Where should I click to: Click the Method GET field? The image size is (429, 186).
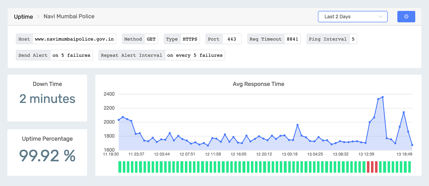140,39
